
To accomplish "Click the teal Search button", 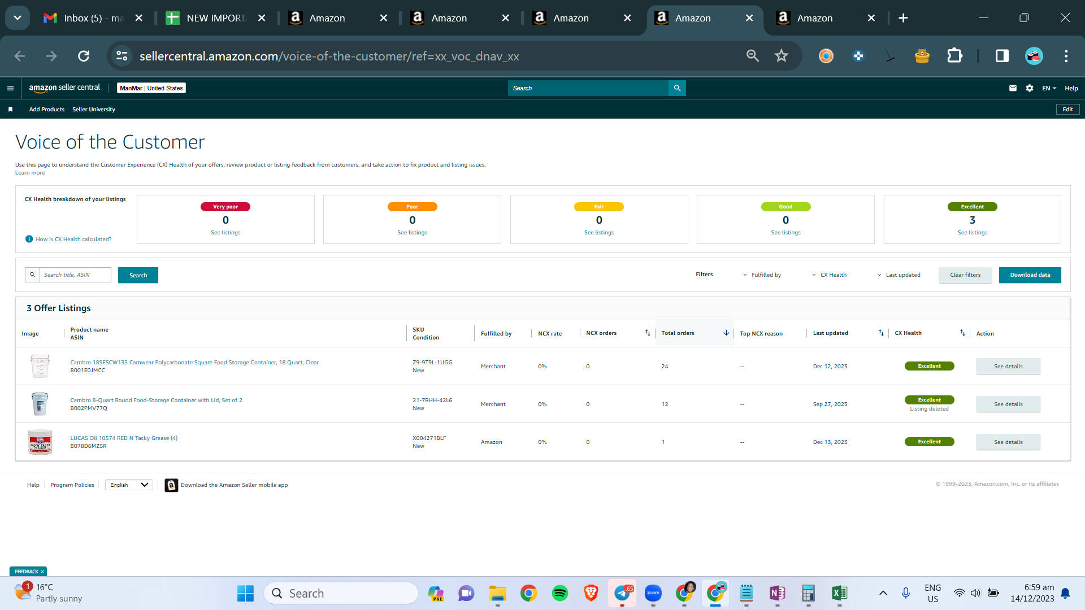I will pos(138,275).
